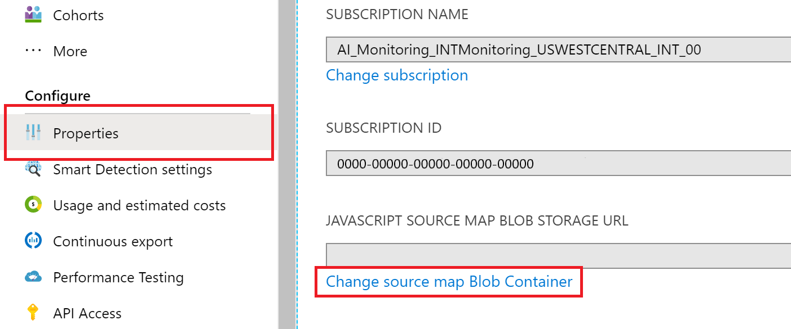Click the API Access key icon
Viewport: 791px width, 329px height.
(x=34, y=313)
